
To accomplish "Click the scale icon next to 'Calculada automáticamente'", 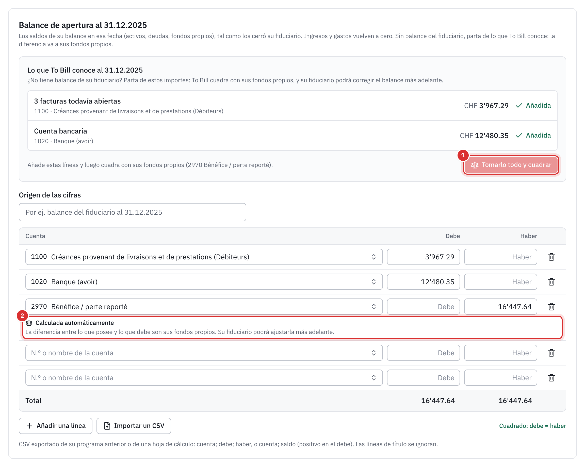I will pos(29,323).
